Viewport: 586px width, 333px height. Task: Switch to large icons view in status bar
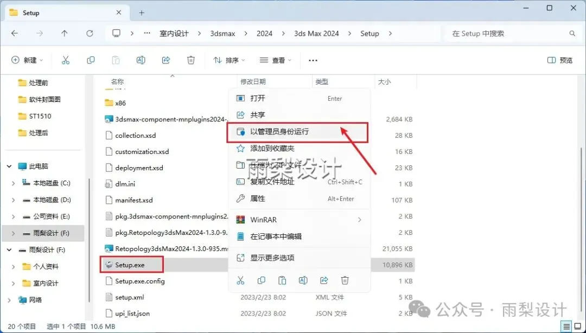tap(577, 326)
